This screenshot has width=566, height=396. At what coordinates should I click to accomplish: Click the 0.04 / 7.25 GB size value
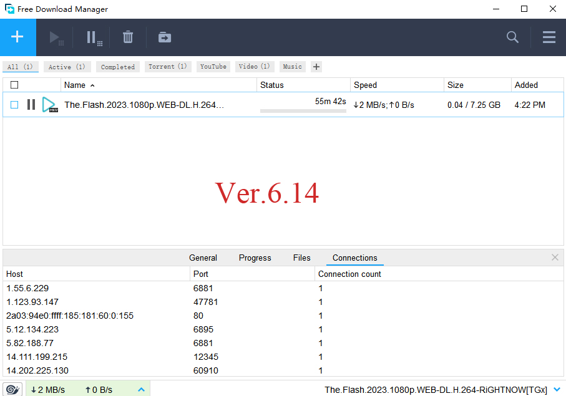pyautogui.click(x=474, y=105)
